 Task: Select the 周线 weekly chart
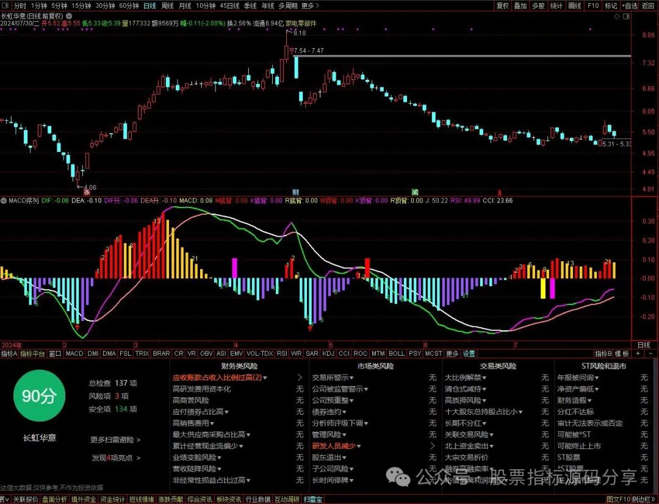coord(167,5)
